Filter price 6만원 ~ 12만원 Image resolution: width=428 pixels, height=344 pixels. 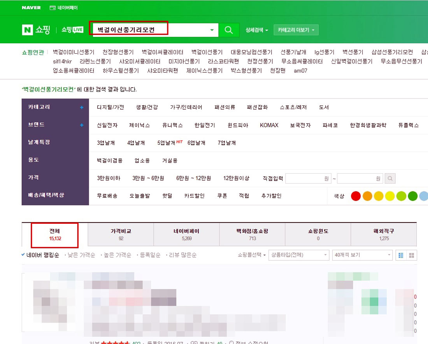click(x=193, y=178)
